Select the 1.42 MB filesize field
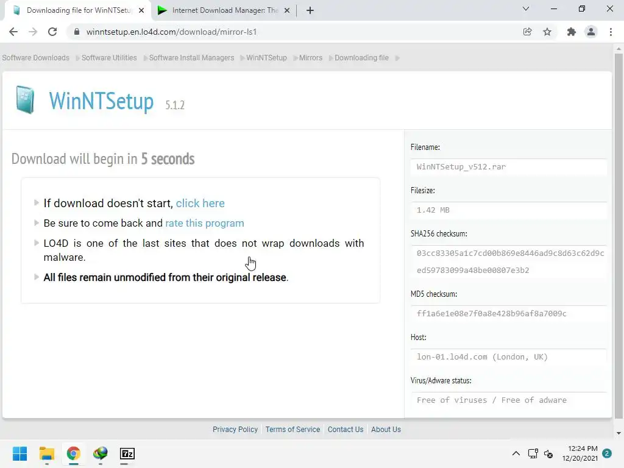 [508, 210]
